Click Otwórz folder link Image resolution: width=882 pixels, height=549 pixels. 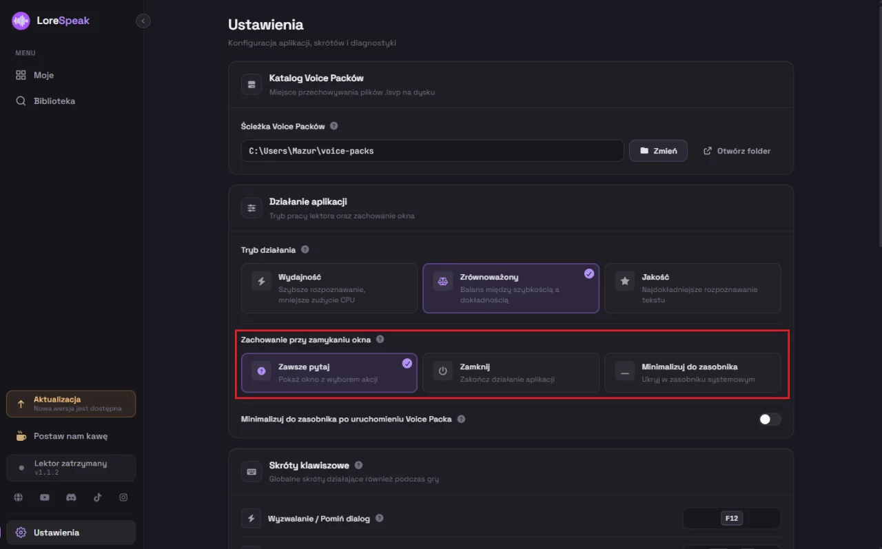[737, 151]
